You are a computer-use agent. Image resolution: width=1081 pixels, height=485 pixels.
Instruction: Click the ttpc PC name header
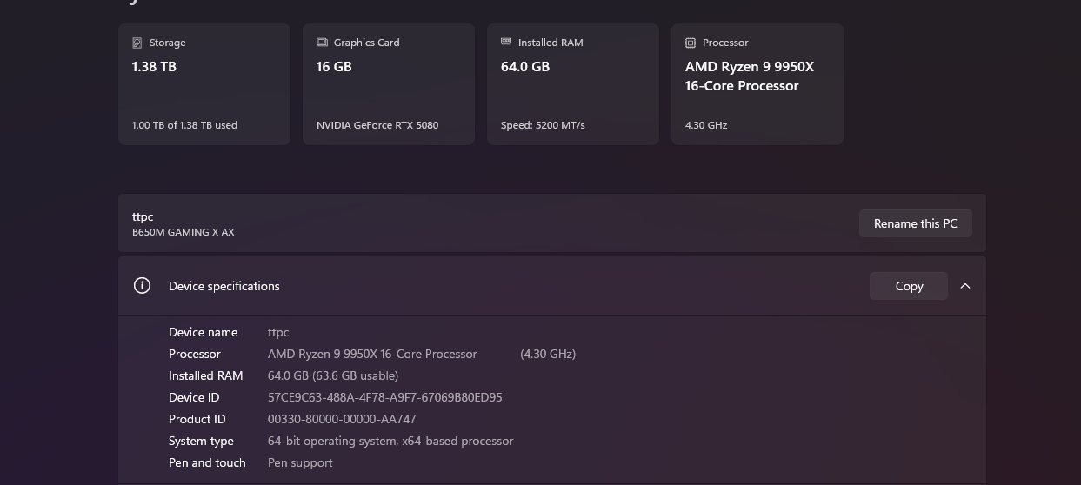[143, 216]
